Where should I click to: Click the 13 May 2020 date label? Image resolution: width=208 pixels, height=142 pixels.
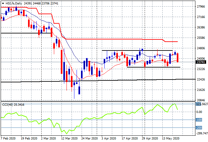coord(170,139)
